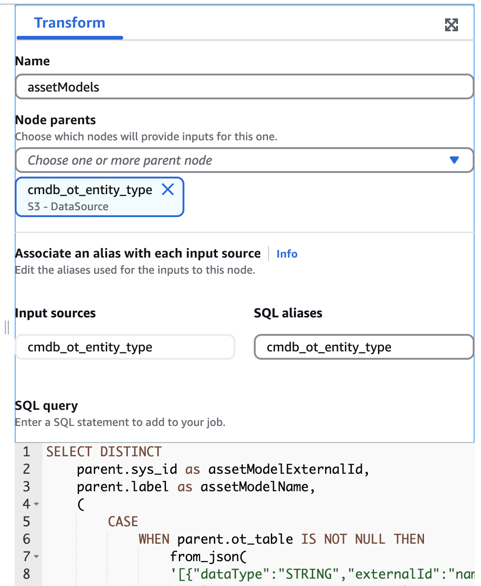The image size is (481, 586).
Task: Click the parent.label as assetModelName line
Action: 196,487
